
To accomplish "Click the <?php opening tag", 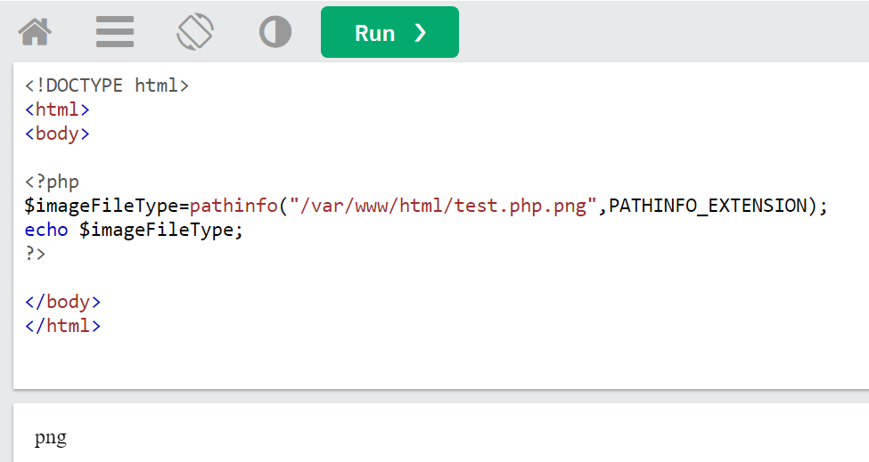I will coord(52,182).
